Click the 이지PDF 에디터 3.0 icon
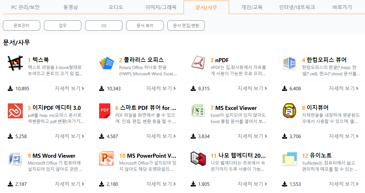Screen dimensions: 365x193 click(15, 111)
